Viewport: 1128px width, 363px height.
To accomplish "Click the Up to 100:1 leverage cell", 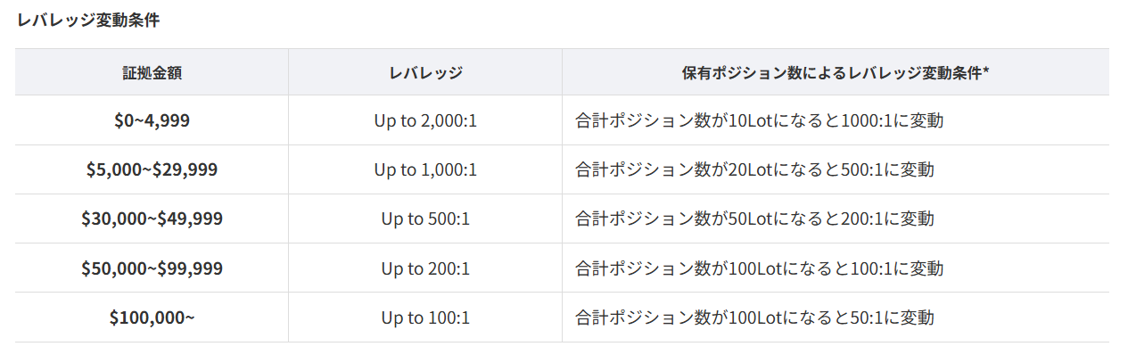I will (425, 317).
